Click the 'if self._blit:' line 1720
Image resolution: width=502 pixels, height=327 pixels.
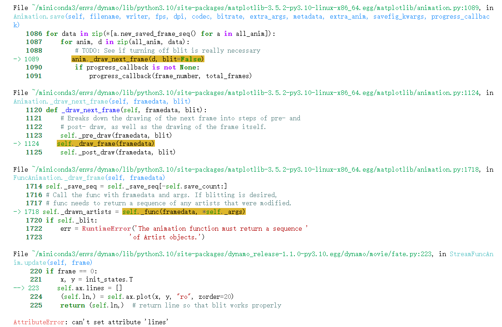point(71,220)
